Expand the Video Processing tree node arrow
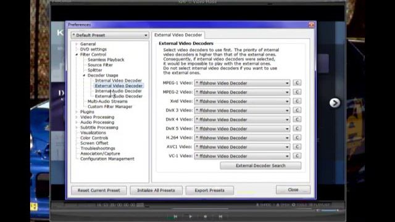Viewport: 395px width, 222px height. click(77, 117)
